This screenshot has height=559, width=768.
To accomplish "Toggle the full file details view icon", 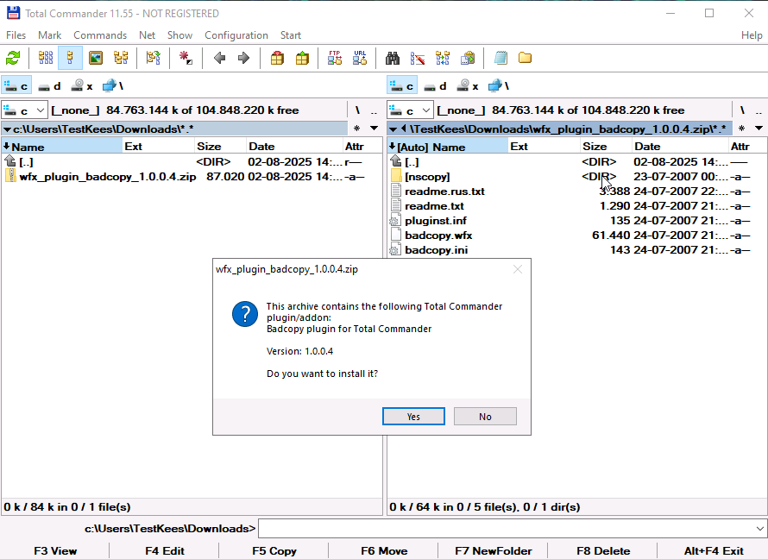I will click(70, 59).
